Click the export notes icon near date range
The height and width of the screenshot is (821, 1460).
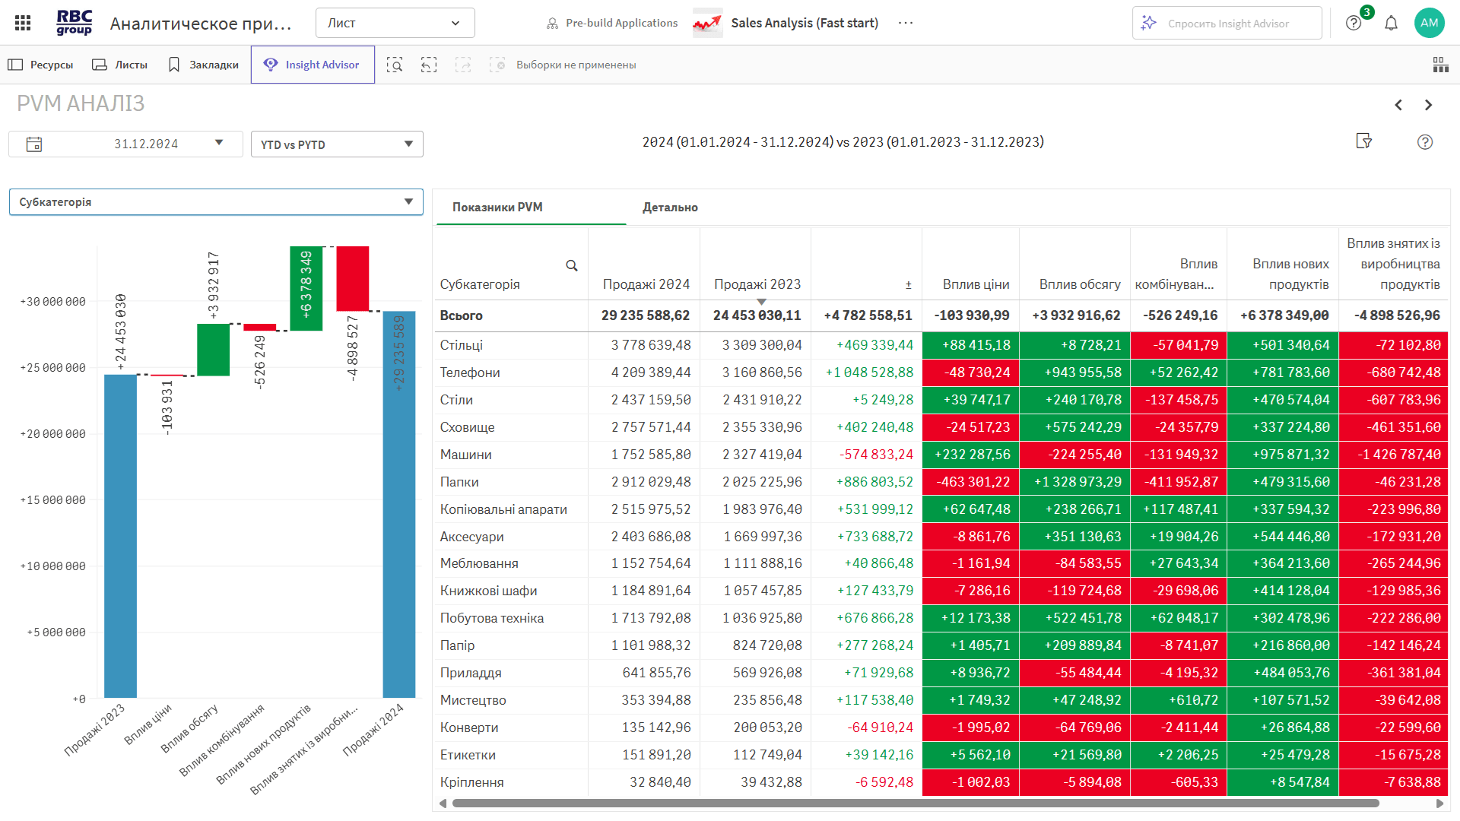[1363, 141]
